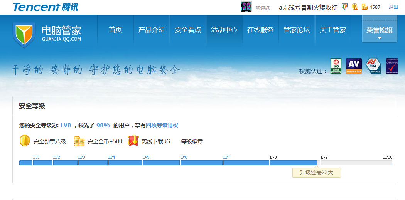Click the unfilled LV9 progress bar segment

(356, 163)
